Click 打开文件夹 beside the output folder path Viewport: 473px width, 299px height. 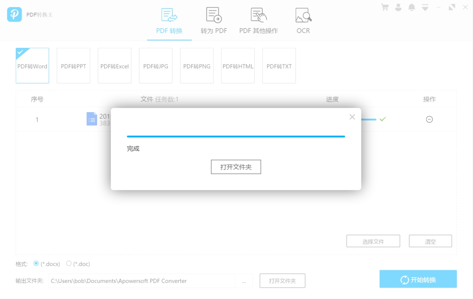tap(282, 281)
